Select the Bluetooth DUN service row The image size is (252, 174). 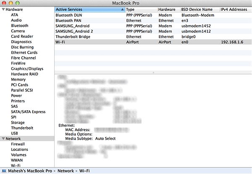[153, 15]
